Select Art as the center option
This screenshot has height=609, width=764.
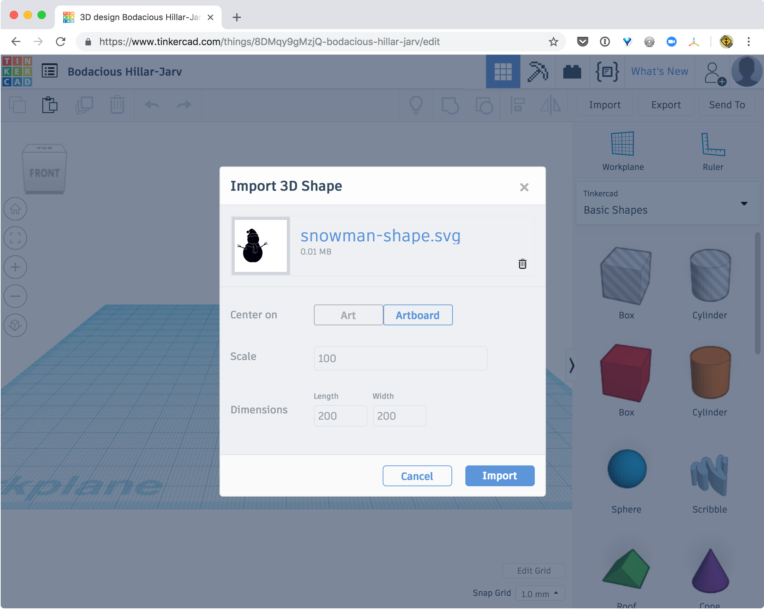click(x=348, y=315)
